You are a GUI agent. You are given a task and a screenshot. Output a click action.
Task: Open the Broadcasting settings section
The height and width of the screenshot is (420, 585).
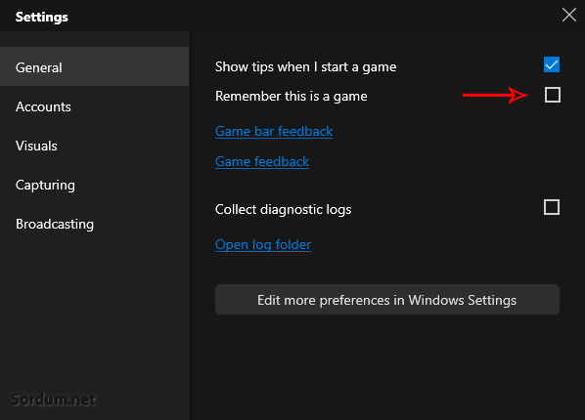[94, 224]
